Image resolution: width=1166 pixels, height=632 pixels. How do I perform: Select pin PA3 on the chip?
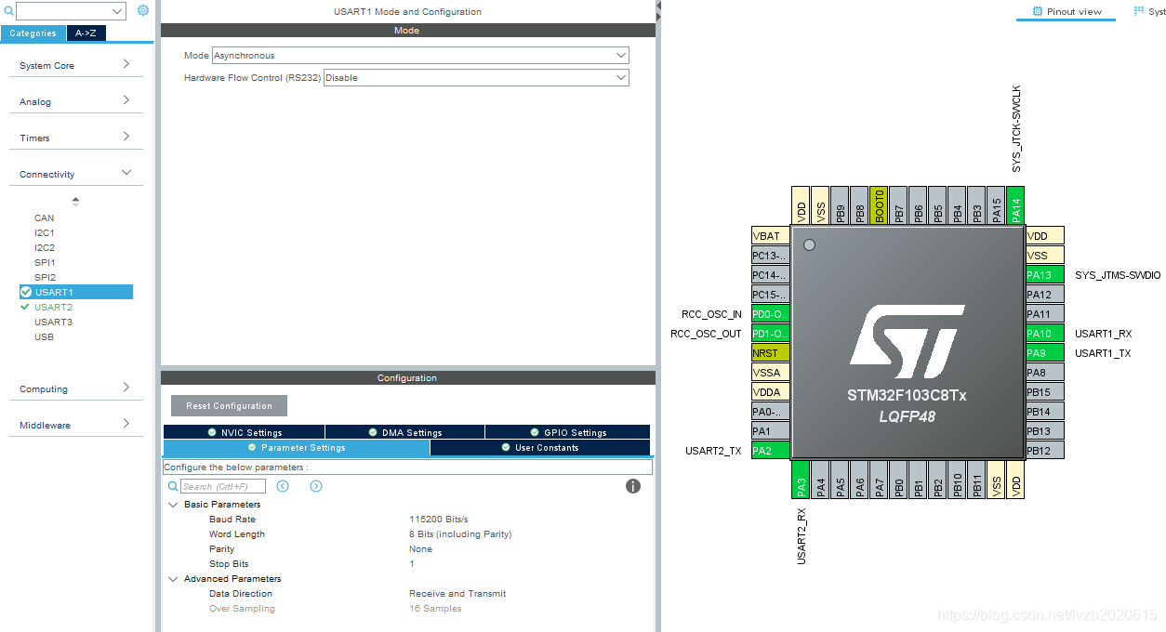tap(801, 480)
